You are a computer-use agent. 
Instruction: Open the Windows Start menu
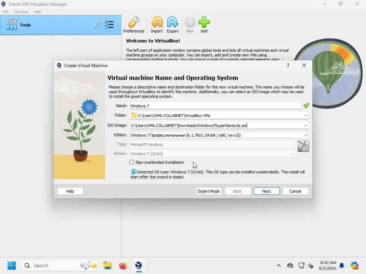pos(11,265)
